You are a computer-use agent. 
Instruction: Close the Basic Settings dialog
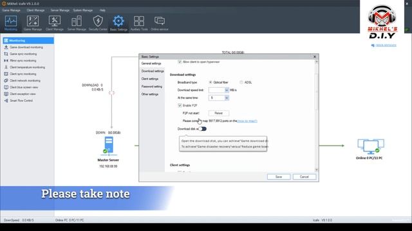pyautogui.click(x=315, y=56)
